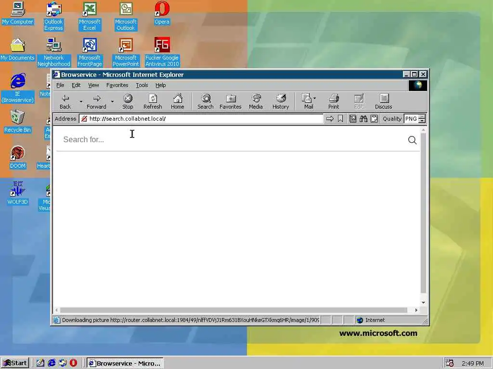Viewport: 493px width, 369px height.
Task: Click the IE globe throbber logo
Action: (x=417, y=86)
